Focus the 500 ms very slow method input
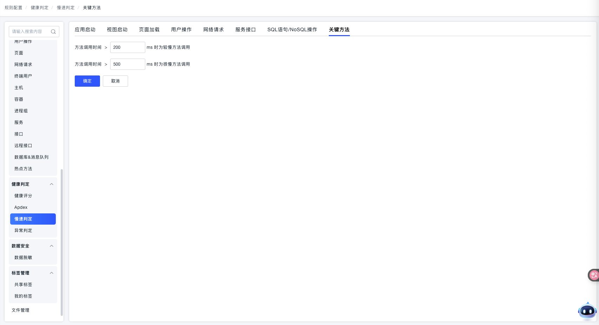 pos(127,64)
